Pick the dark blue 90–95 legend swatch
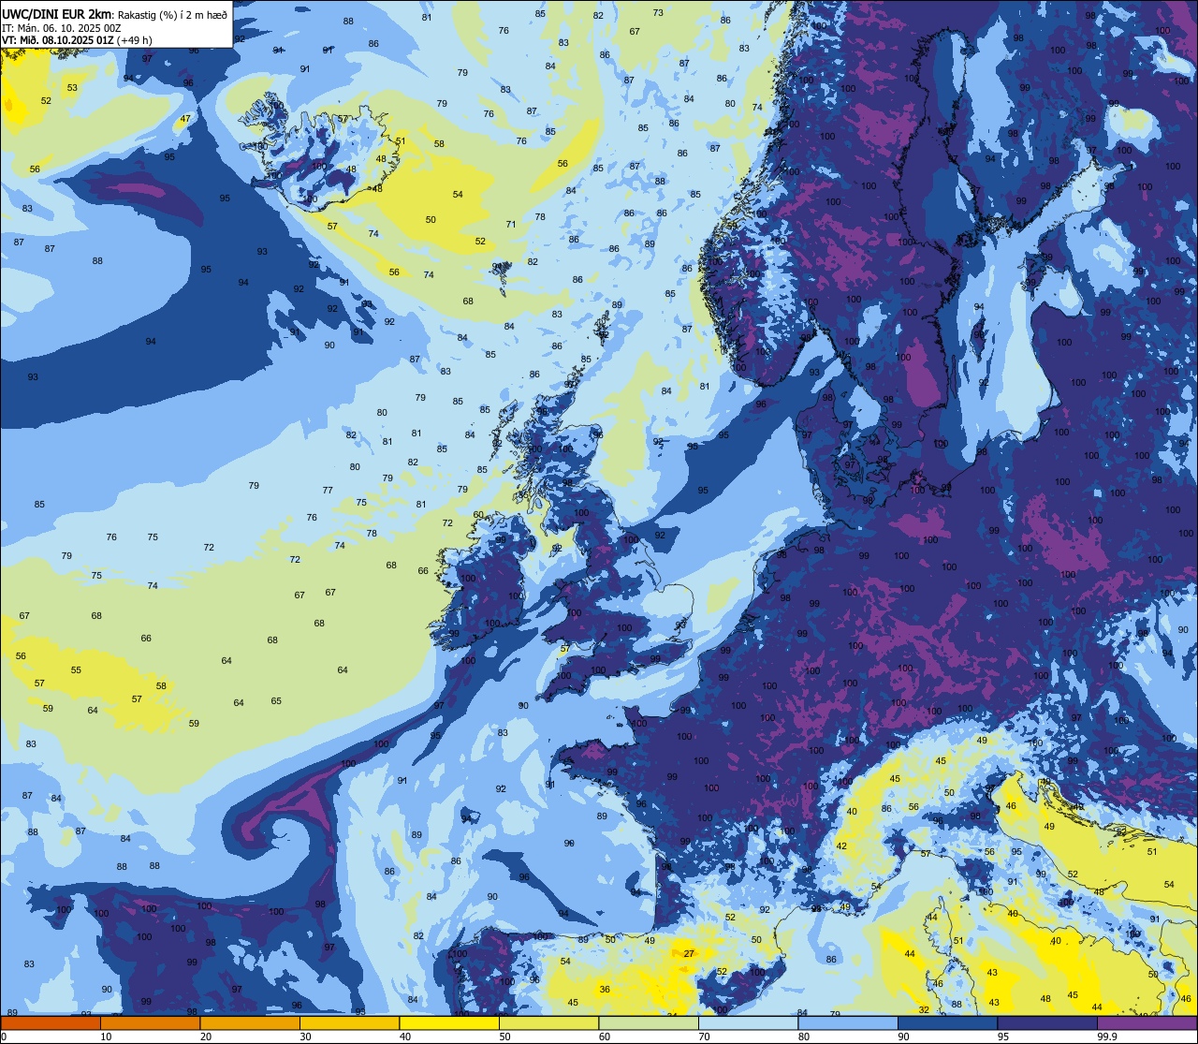 (x=947, y=1023)
